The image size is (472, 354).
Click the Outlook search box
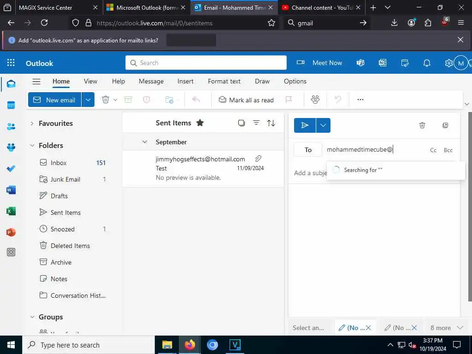coord(206,63)
